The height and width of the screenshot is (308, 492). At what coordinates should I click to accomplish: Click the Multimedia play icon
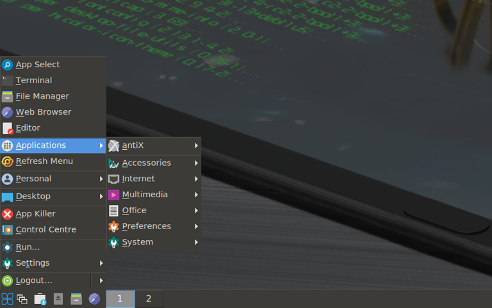(113, 195)
